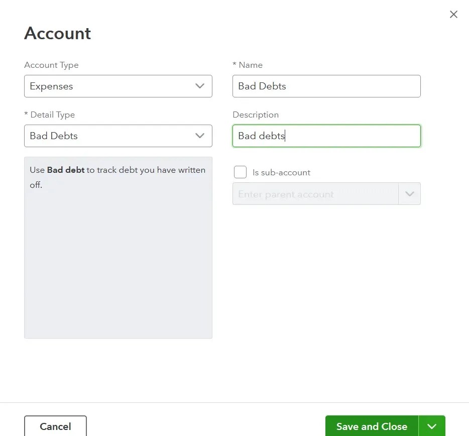Close the Account dialog via the X icon
The width and height of the screenshot is (469, 436).
[x=453, y=14]
